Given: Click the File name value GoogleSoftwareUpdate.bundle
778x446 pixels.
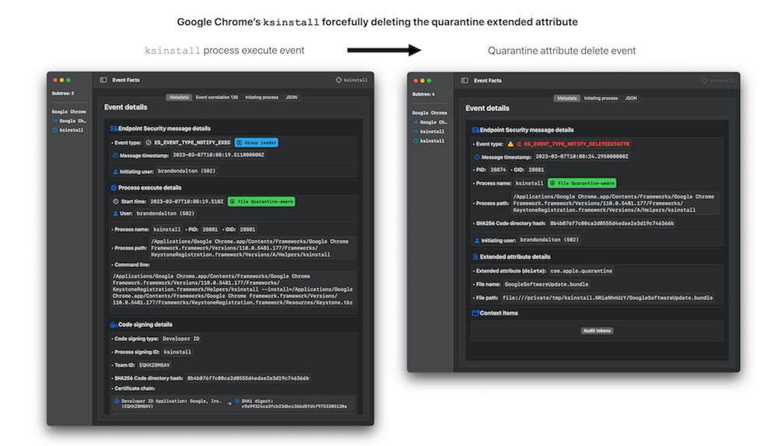Looking at the screenshot, I should click(546, 285).
